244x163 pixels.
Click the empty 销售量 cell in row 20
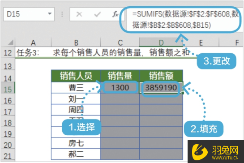120,143
